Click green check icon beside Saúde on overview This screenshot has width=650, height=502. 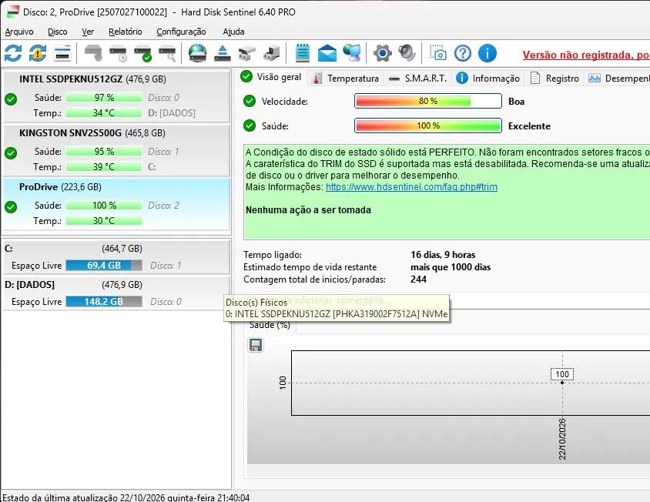(x=250, y=125)
